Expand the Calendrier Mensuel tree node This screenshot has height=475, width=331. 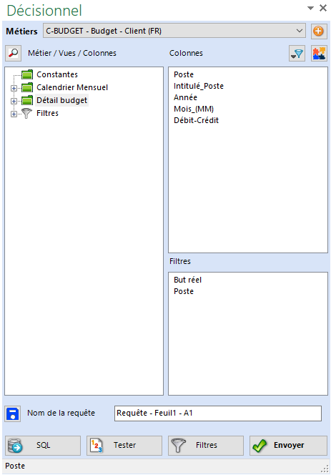[x=14, y=88]
